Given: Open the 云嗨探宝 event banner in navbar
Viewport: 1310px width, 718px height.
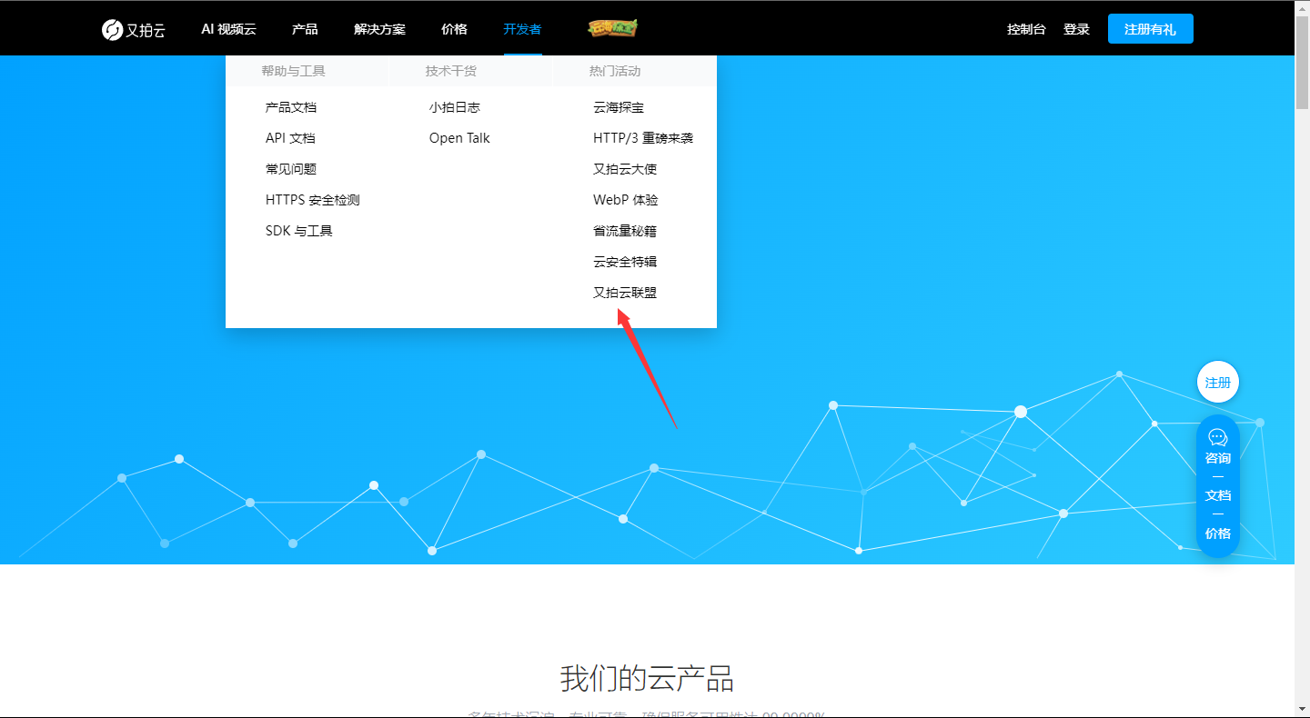Looking at the screenshot, I should (x=610, y=28).
